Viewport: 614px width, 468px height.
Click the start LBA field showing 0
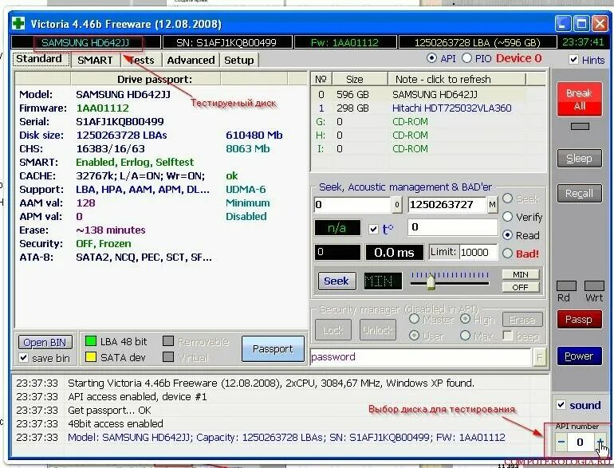(x=352, y=205)
